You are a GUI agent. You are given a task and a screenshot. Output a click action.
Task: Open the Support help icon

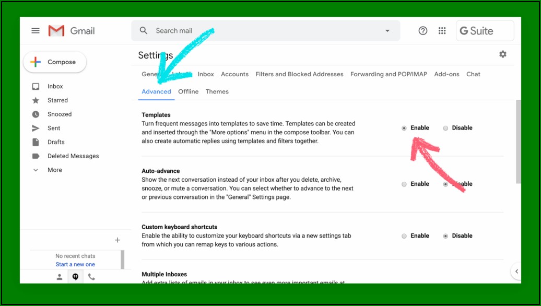422,31
